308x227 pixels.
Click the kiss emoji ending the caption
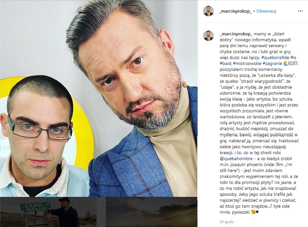pos(253,212)
